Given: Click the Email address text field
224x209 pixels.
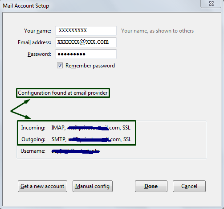Looking at the screenshot, I should click(x=86, y=42).
